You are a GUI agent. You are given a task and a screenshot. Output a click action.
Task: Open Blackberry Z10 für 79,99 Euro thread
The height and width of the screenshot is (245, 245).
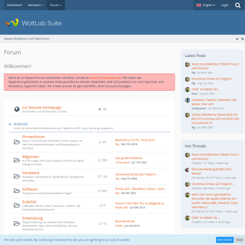[135, 140]
